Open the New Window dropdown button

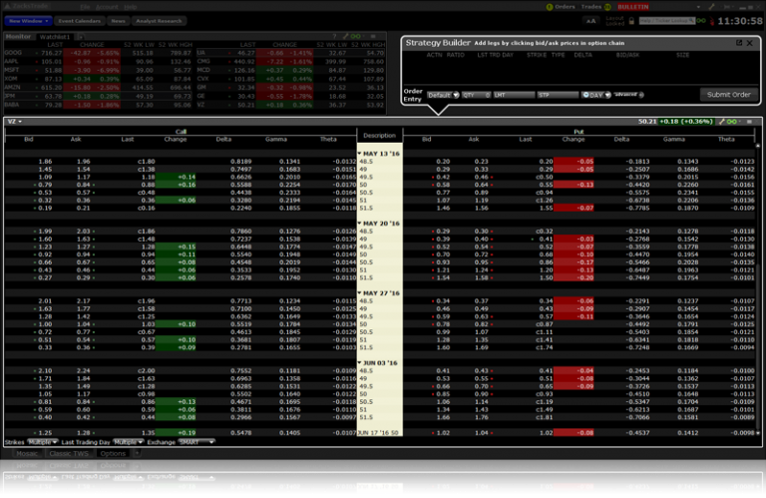tap(28, 21)
